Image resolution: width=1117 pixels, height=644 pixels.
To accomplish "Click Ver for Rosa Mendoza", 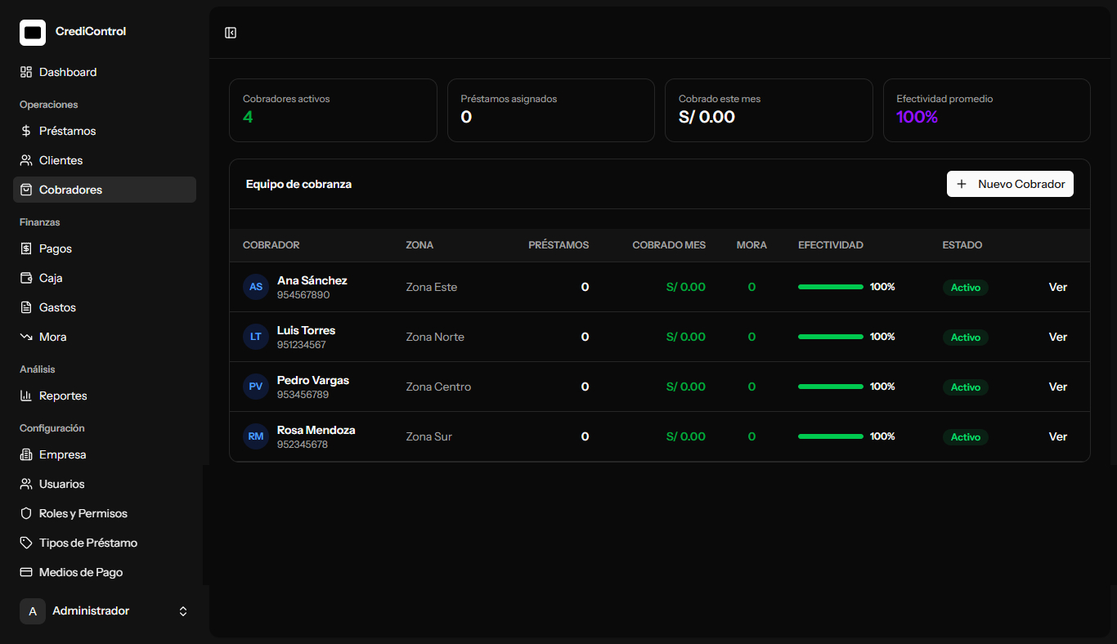I will point(1058,436).
